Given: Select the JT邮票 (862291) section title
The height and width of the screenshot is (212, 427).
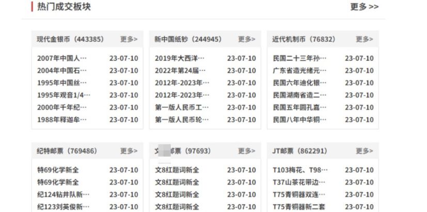Looking at the screenshot, I should coord(300,151).
